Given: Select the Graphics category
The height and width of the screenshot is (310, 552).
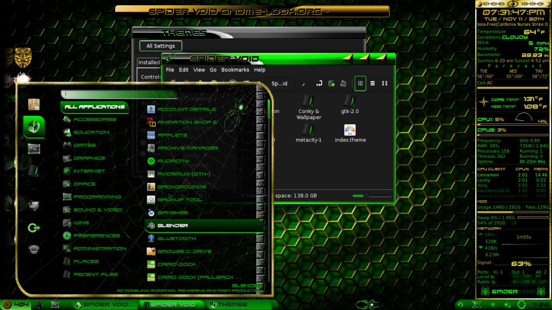Looking at the screenshot, I should (x=84, y=158).
